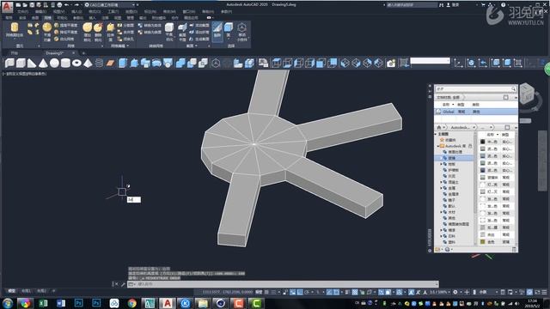Click the gold material swatch at list bottom

pyautogui.click(x=483, y=242)
